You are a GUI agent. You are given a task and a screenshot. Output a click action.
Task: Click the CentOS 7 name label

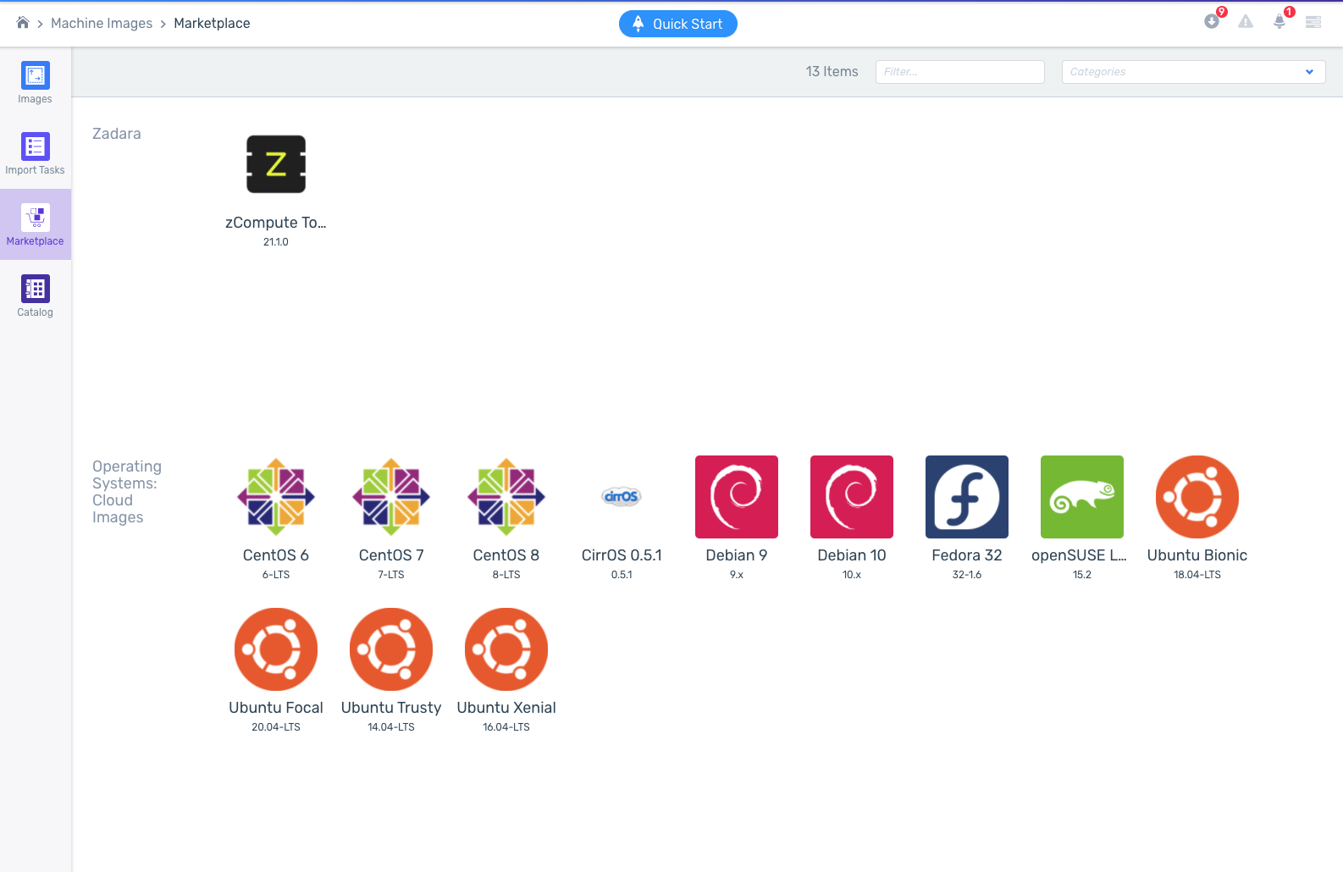391,555
